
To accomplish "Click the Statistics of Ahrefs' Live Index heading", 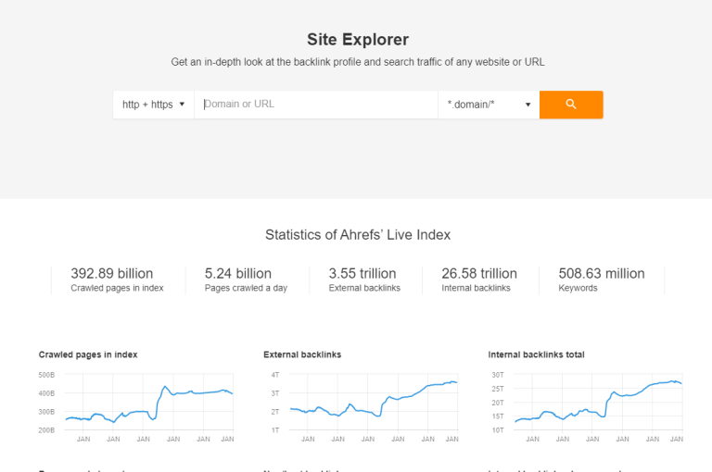I will tap(358, 235).
